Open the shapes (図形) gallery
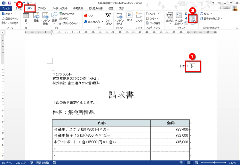This screenshot has width=240, height=165. pyautogui.click(x=54, y=18)
